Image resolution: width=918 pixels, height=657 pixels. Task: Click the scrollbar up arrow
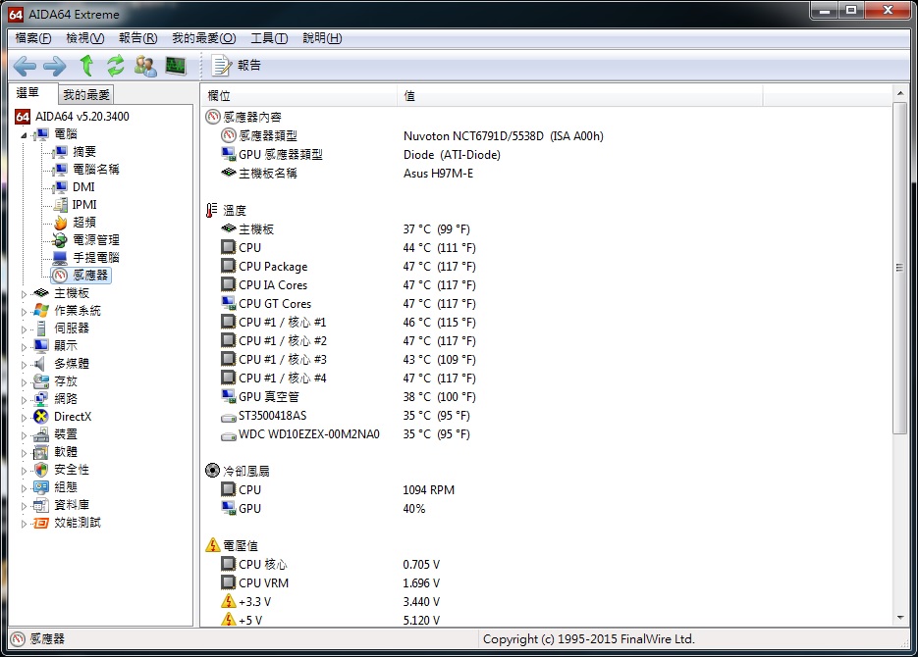pos(900,93)
